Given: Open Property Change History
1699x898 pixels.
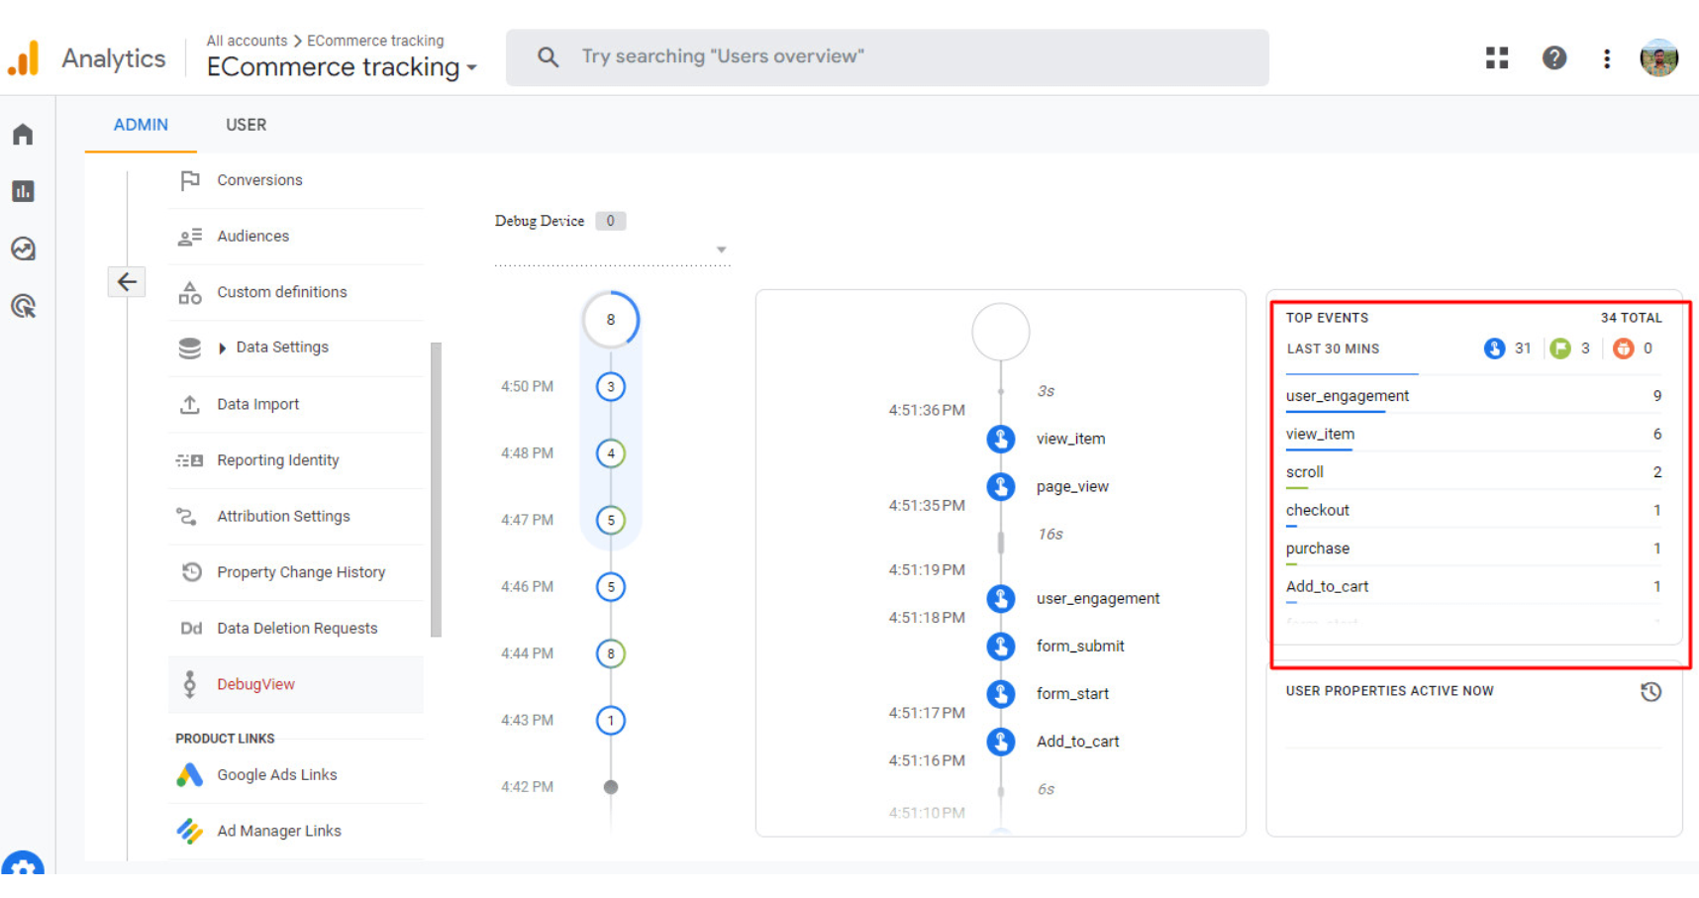Looking at the screenshot, I should (300, 572).
